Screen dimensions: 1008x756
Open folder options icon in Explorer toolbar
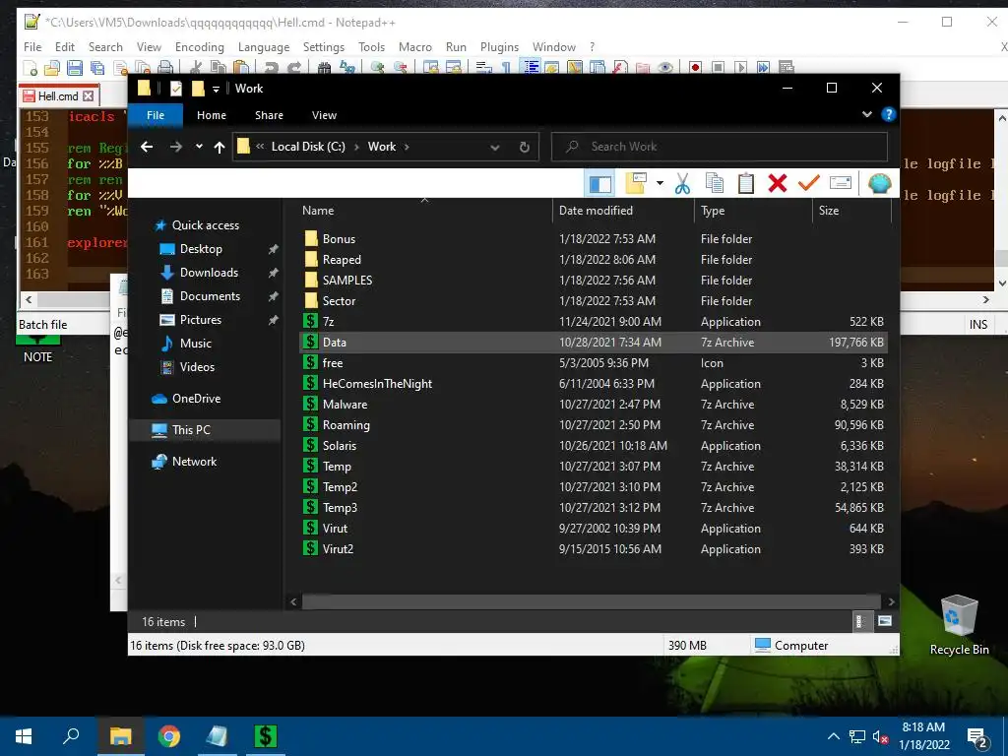(x=636, y=183)
